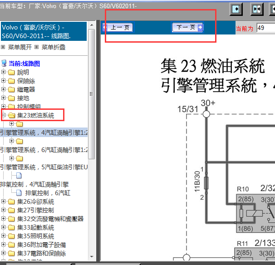Image resolution: width=275 pixels, height=265 pixels.
Task: Select 引擎管理系統，4汽缸渦輪引擎1:2 entry
Action: [x=44, y=132]
